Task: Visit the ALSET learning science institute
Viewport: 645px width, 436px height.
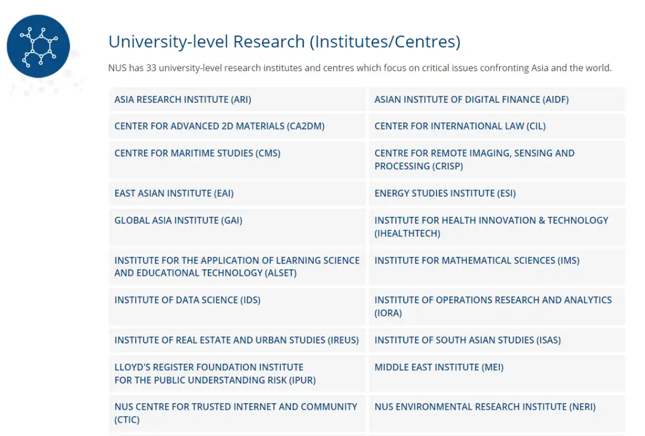Action: point(236,266)
